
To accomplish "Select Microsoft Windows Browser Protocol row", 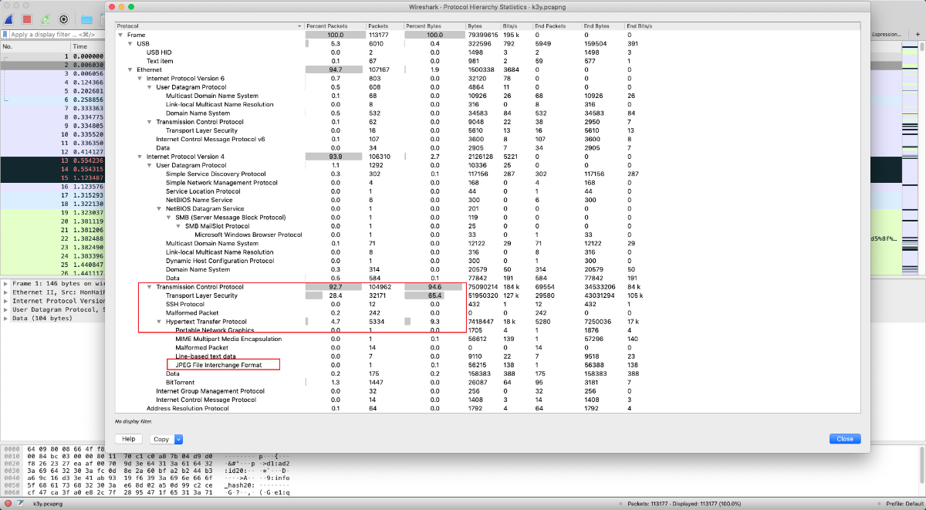I will [x=488, y=235].
